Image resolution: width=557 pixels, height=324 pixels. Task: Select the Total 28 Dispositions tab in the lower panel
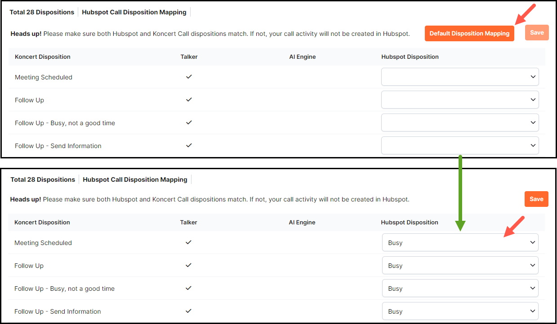(x=43, y=180)
